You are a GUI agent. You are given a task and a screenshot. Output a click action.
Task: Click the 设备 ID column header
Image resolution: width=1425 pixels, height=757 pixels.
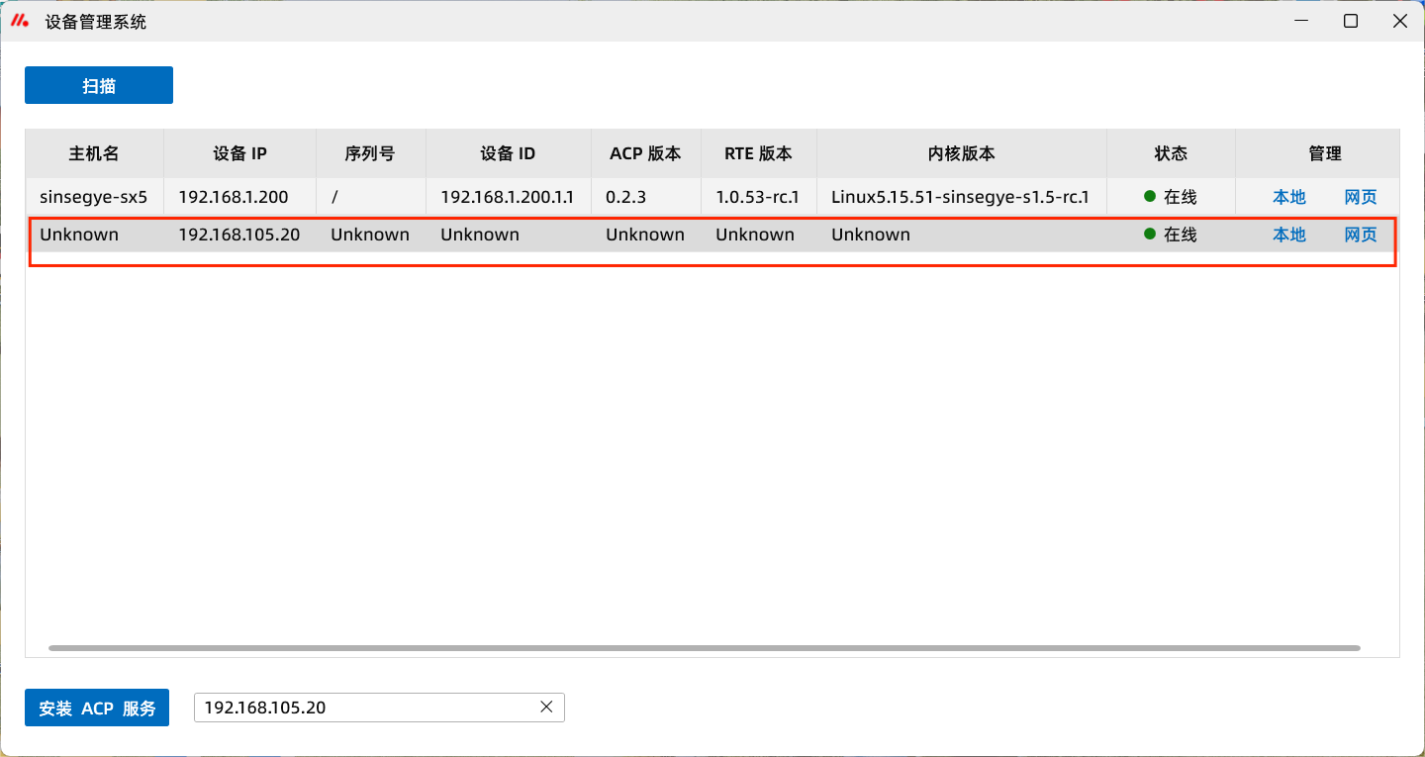click(508, 153)
